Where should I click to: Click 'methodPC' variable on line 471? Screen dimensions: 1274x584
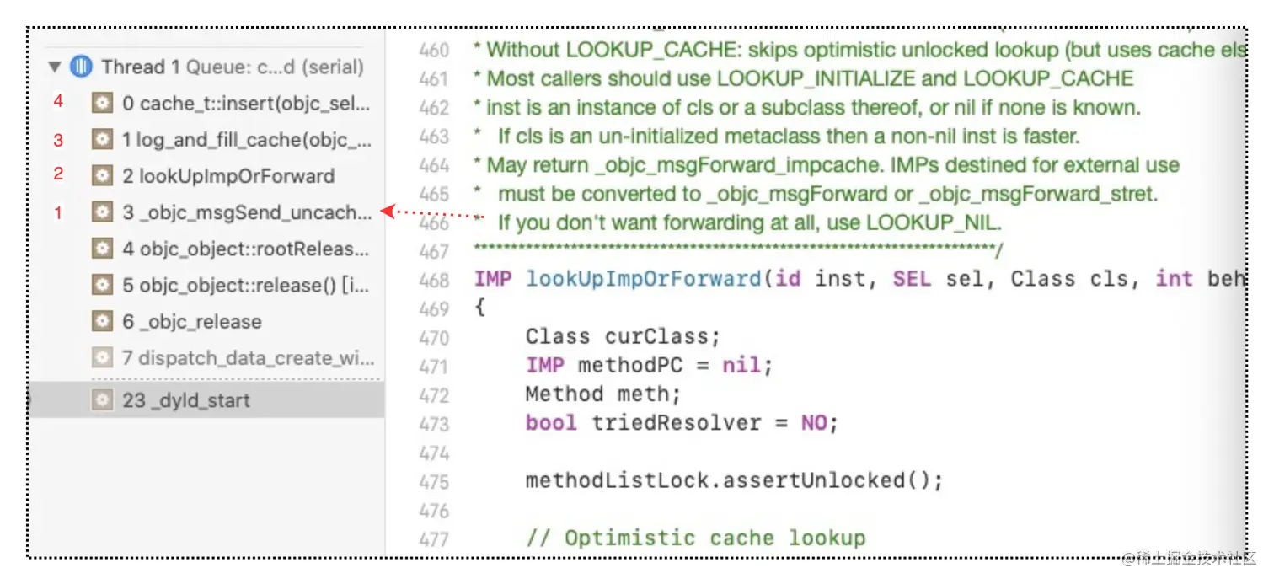point(629,366)
